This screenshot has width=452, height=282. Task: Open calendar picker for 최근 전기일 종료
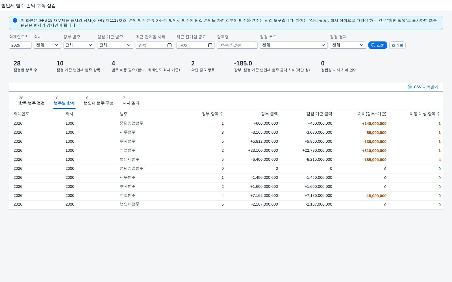pyautogui.click(x=210, y=45)
